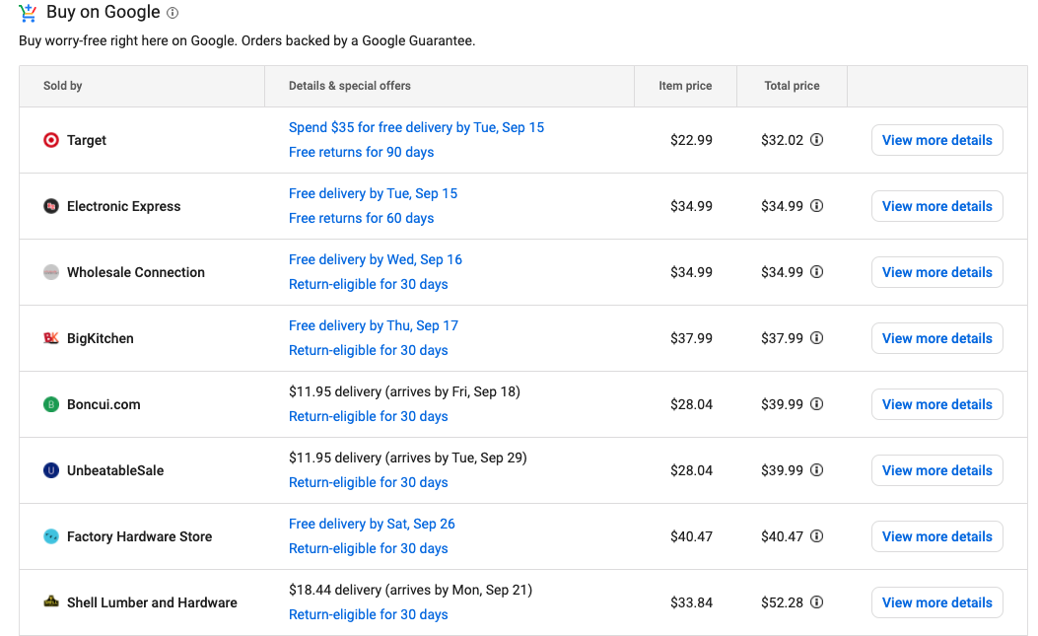Open View more details for Shell Lumber and Hardware
Viewport: 1038px width, 636px height.
pos(936,602)
